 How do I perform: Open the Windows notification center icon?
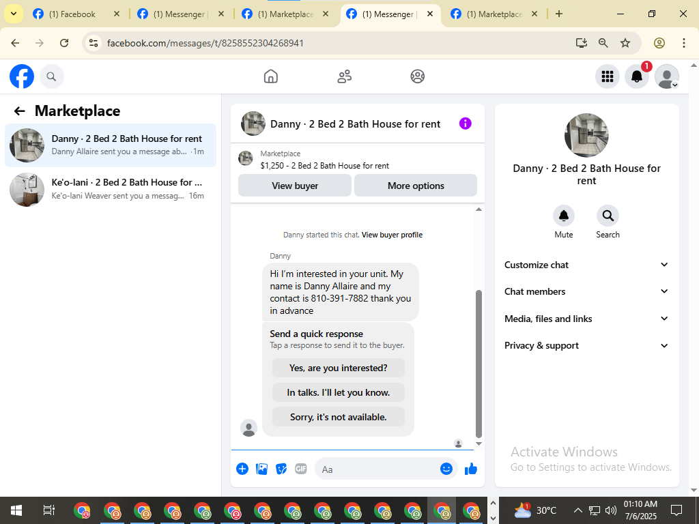pos(676,510)
